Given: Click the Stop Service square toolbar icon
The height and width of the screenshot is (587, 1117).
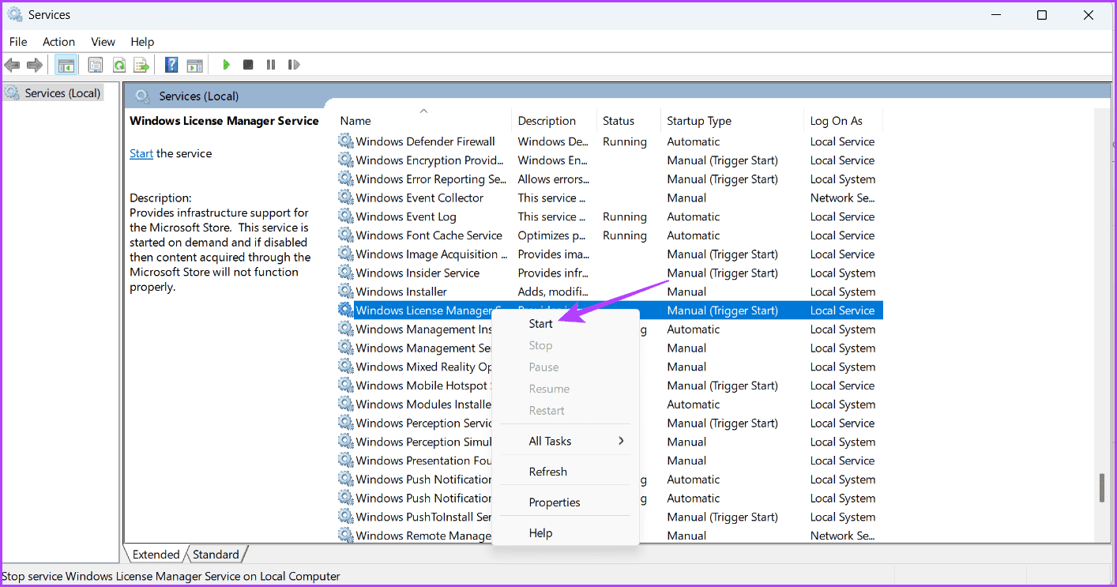Looking at the screenshot, I should pos(248,65).
